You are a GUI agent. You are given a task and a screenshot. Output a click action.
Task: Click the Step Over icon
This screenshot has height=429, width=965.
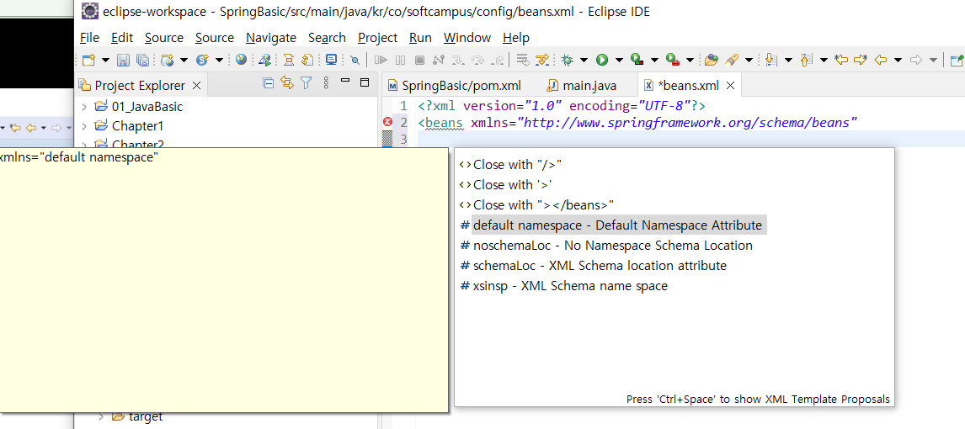click(478, 60)
